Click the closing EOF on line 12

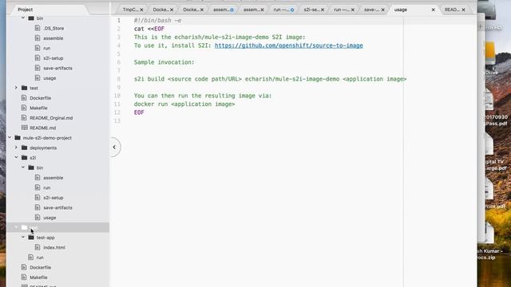[x=139, y=112]
